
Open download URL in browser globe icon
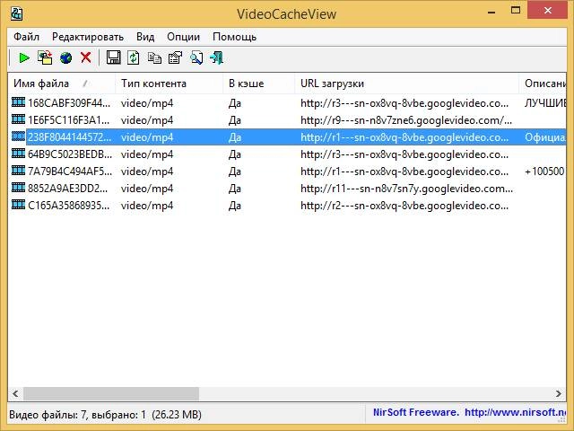[65, 57]
